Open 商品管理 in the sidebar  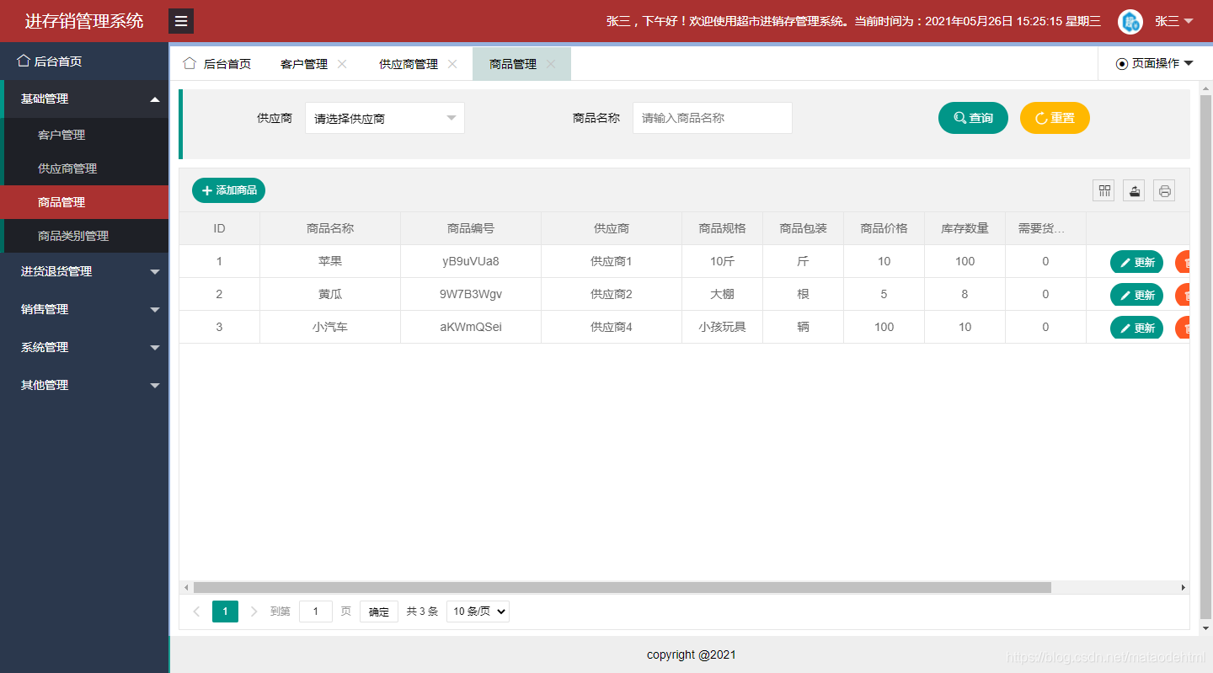pyautogui.click(x=84, y=202)
